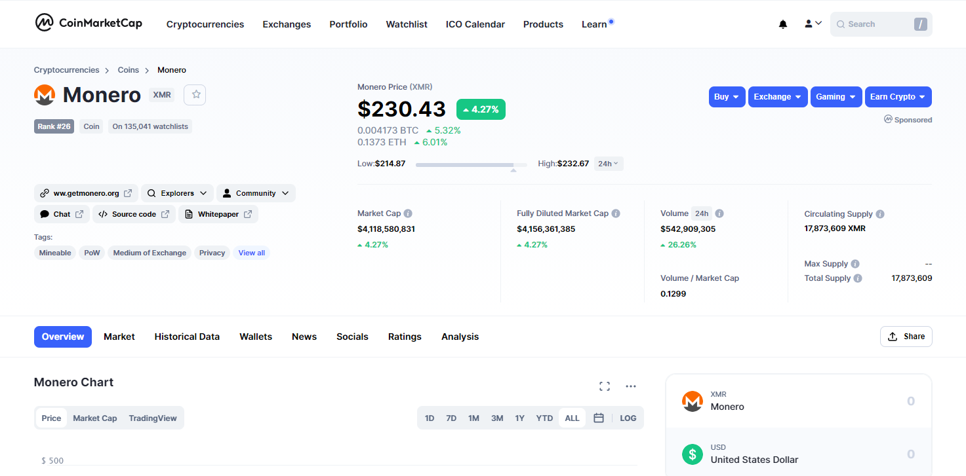Click the Monero logo next to title
Viewport: 966px width, 476px height.
[x=45, y=95]
